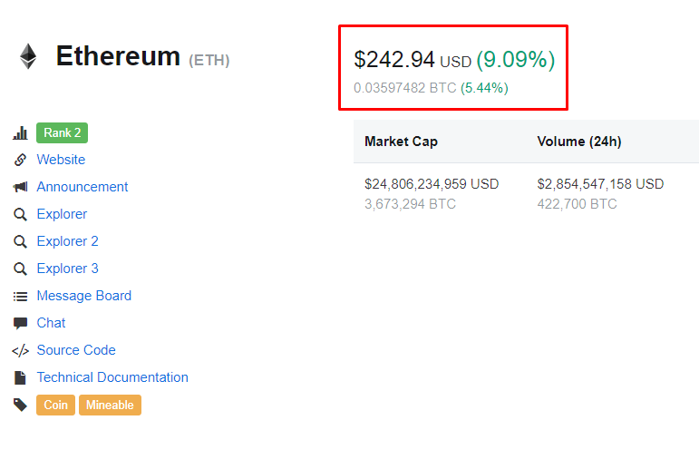Click the list icon beside Message Board

(20, 296)
